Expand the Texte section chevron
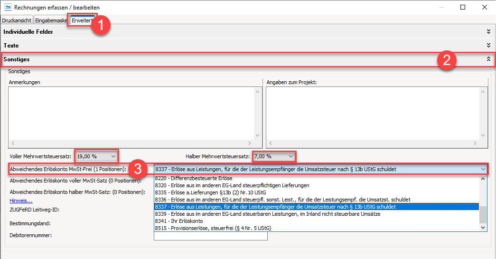This screenshot has height=259, width=496. 488,46
